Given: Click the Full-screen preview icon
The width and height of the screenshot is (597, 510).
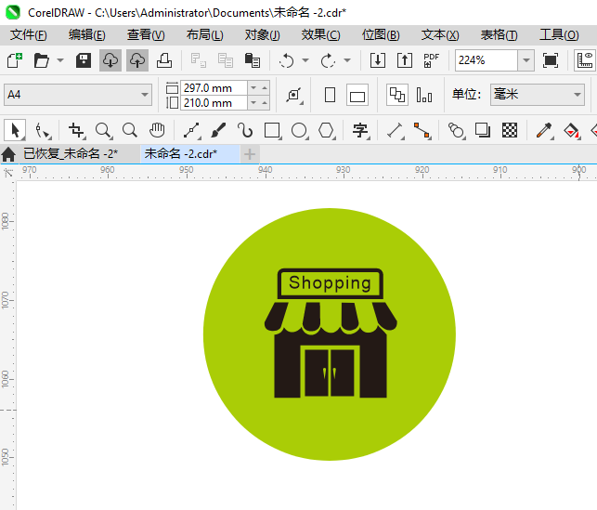Looking at the screenshot, I should 551,60.
